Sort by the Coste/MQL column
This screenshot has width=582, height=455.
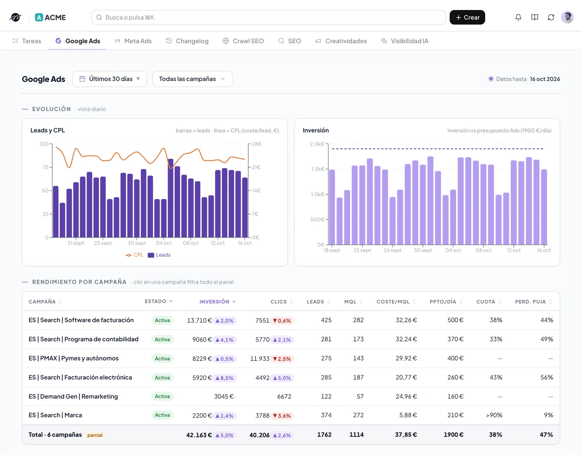(396, 302)
